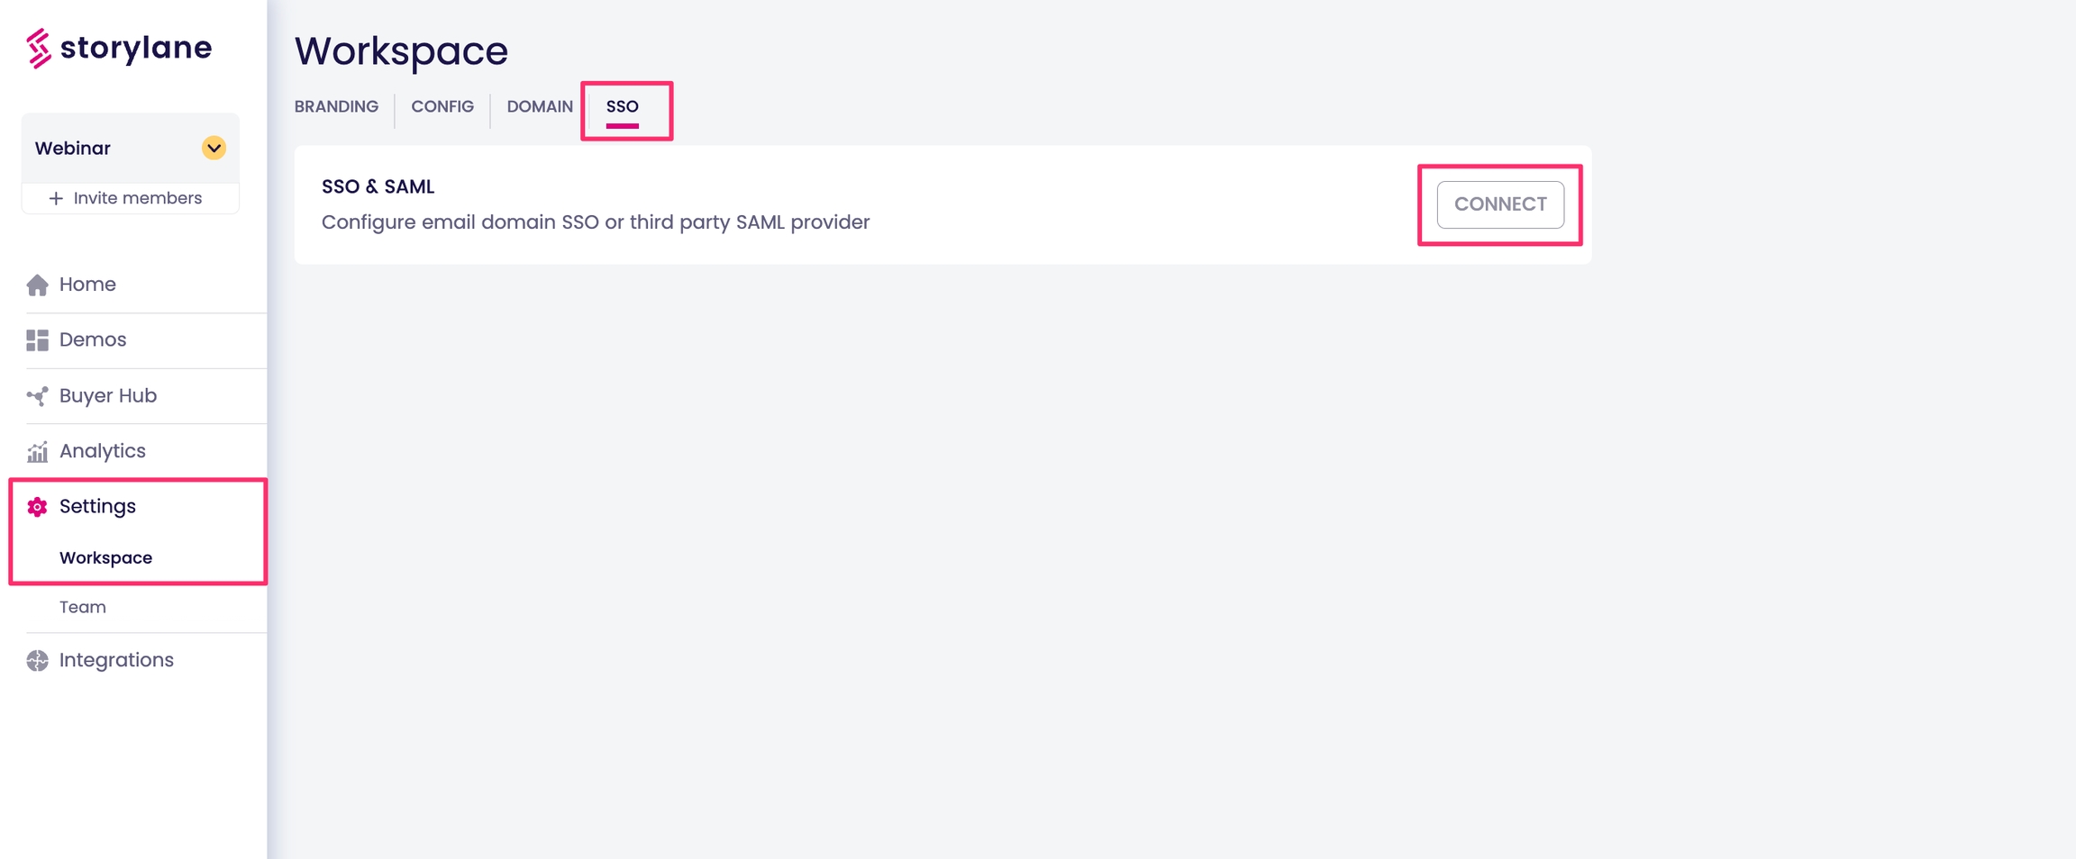Switch to the Config tab

(442, 106)
